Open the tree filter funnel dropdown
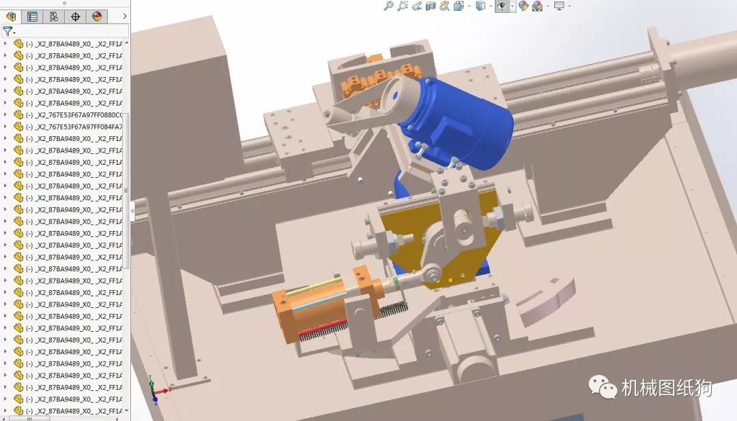The image size is (737, 421). pyautogui.click(x=8, y=31)
